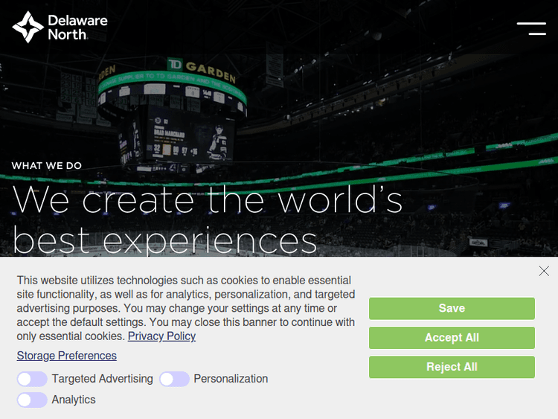Viewport: 558px width, 419px height.
Task: Click the Personalization label text
Action: tap(231, 379)
